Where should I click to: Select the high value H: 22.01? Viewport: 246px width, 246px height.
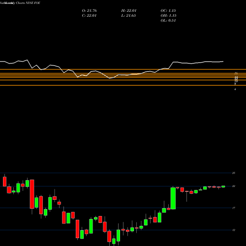point(129,11)
